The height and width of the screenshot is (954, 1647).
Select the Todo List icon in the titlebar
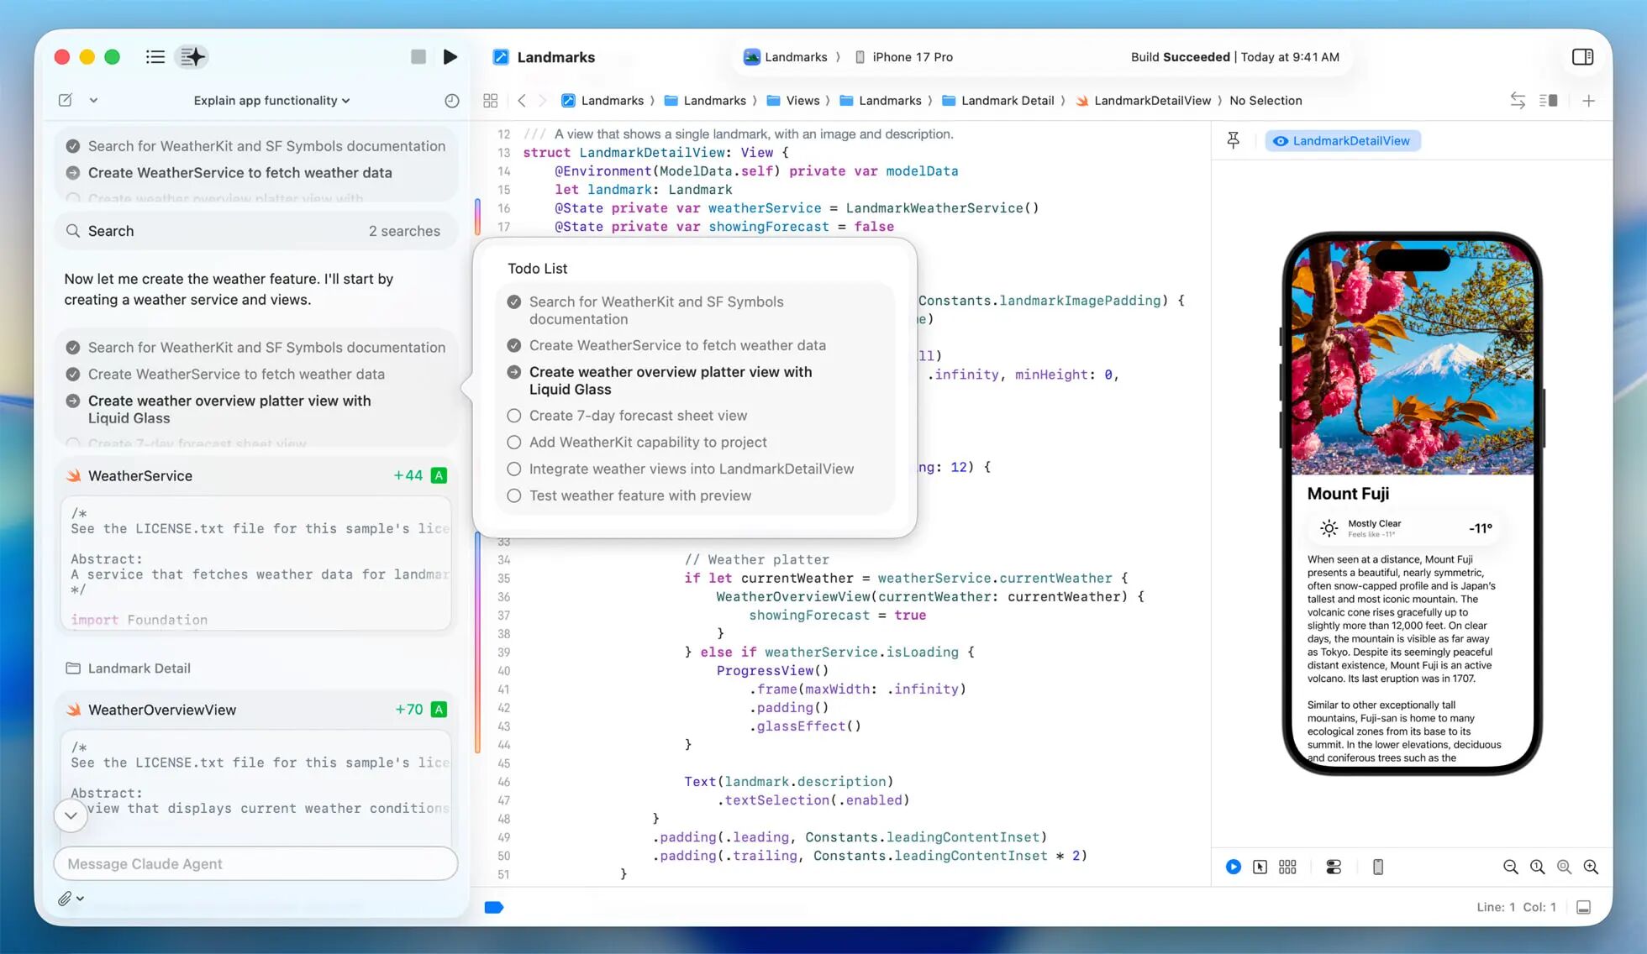(155, 56)
